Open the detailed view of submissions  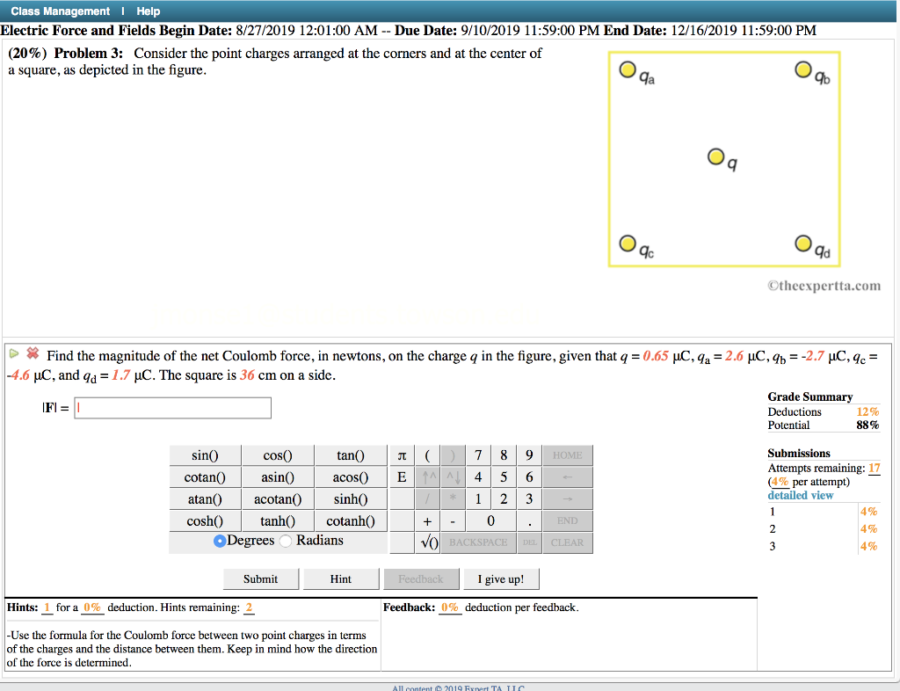pyautogui.click(x=800, y=495)
